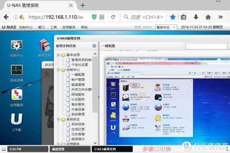
Task: Click the green shield security icon
Action: tap(94, 17)
